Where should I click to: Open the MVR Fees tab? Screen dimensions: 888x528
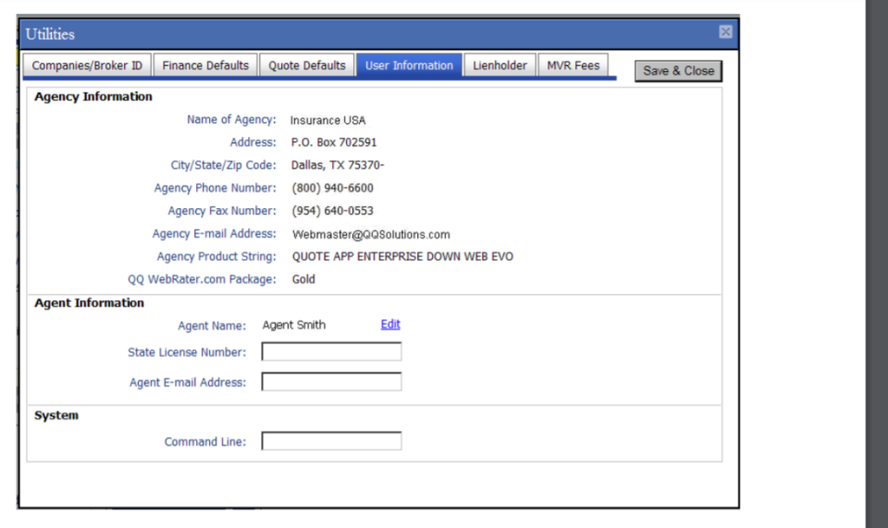click(x=573, y=65)
